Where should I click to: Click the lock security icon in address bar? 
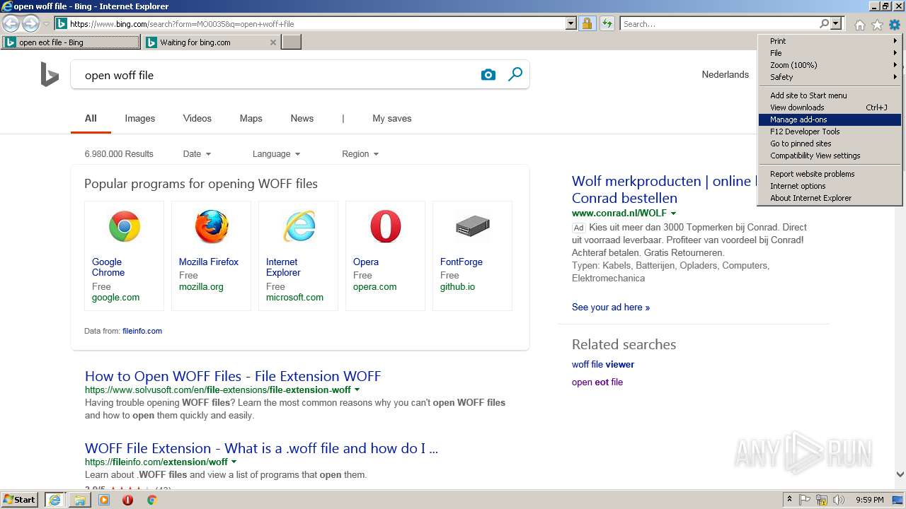587,23
